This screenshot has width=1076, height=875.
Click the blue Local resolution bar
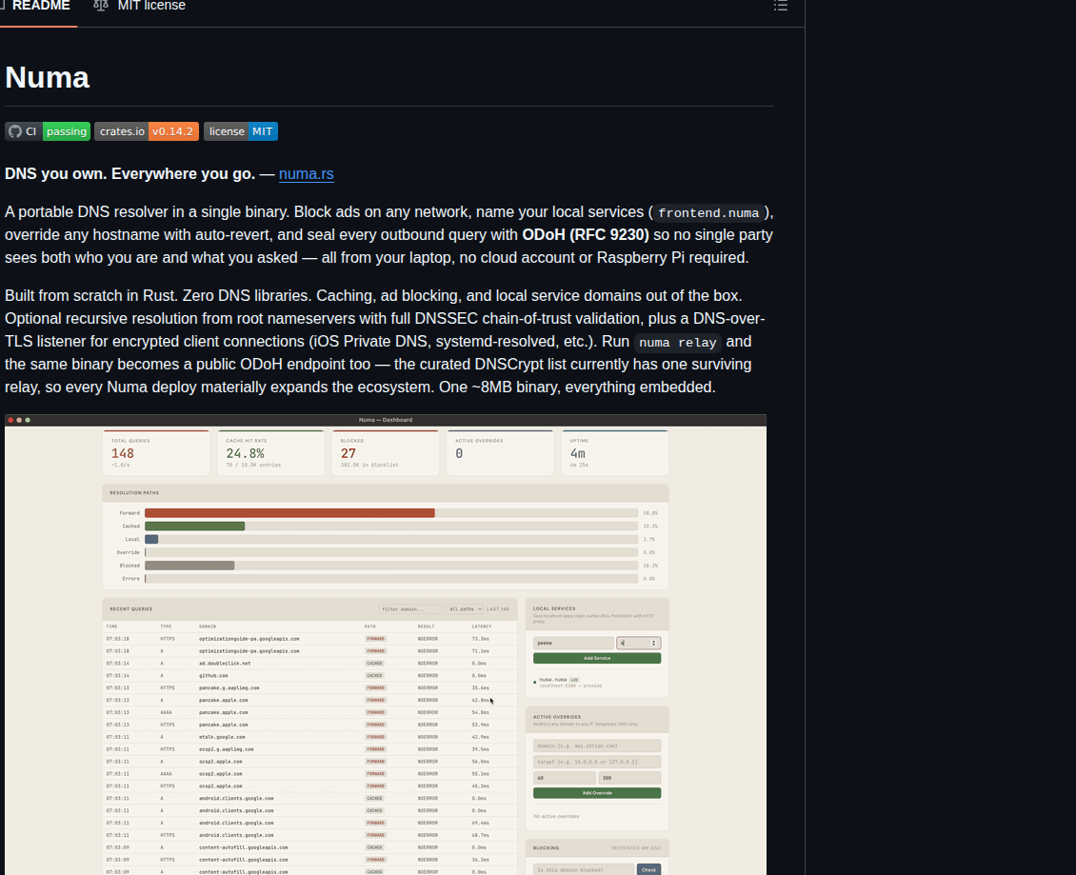(x=151, y=540)
